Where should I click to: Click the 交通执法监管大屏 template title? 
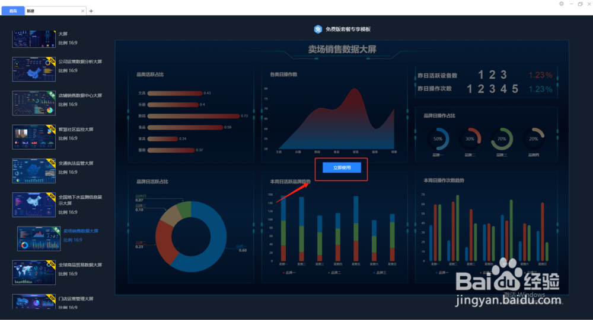76,163
